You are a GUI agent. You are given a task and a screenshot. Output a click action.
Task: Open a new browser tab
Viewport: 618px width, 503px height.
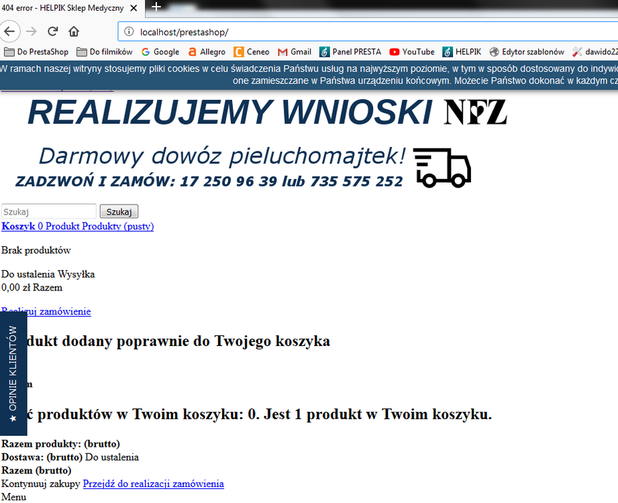pyautogui.click(x=156, y=7)
